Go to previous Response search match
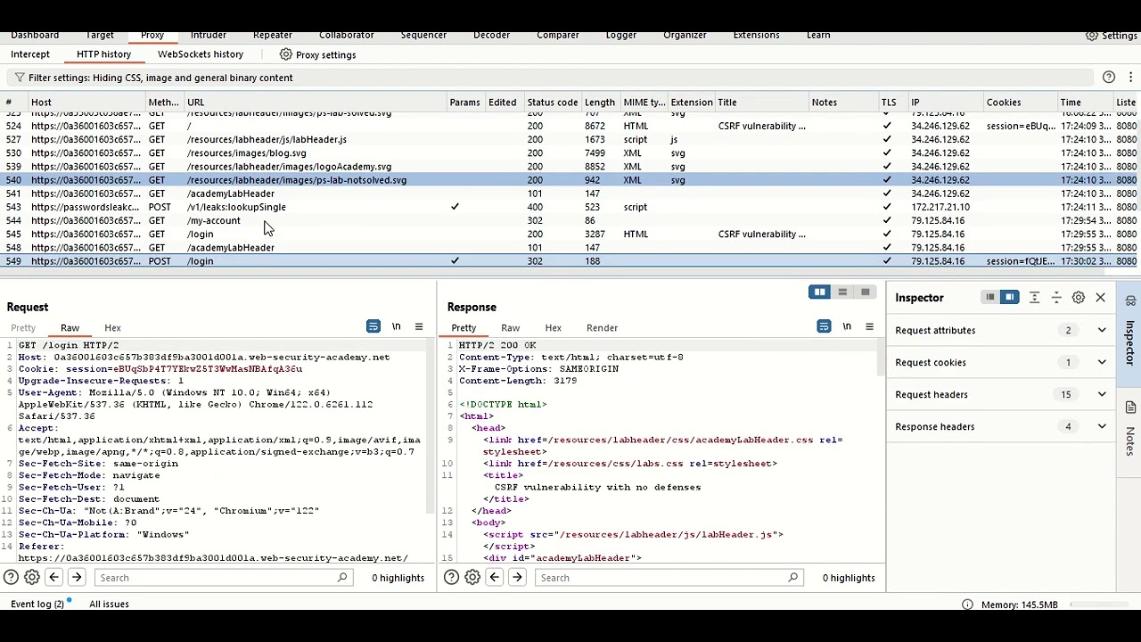Image resolution: width=1141 pixels, height=642 pixels. (x=495, y=578)
